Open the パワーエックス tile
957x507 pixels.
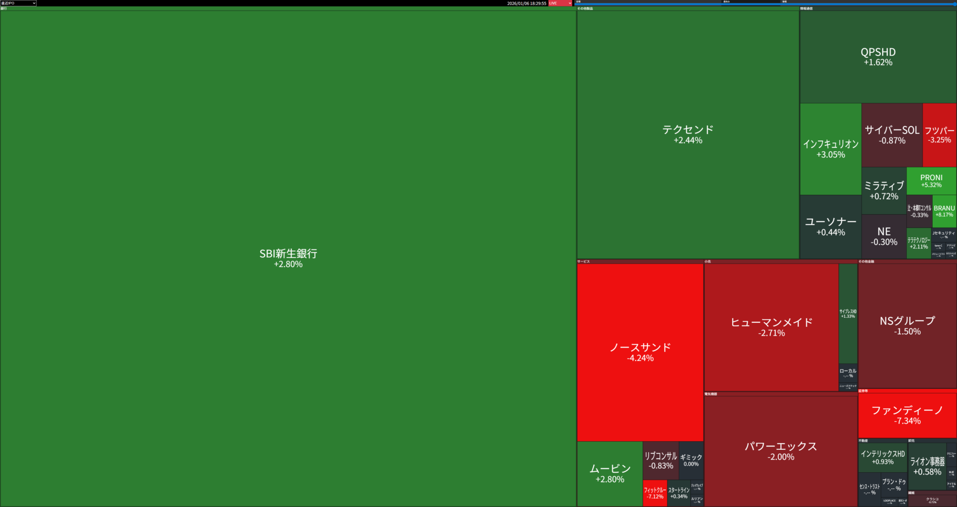pos(781,451)
